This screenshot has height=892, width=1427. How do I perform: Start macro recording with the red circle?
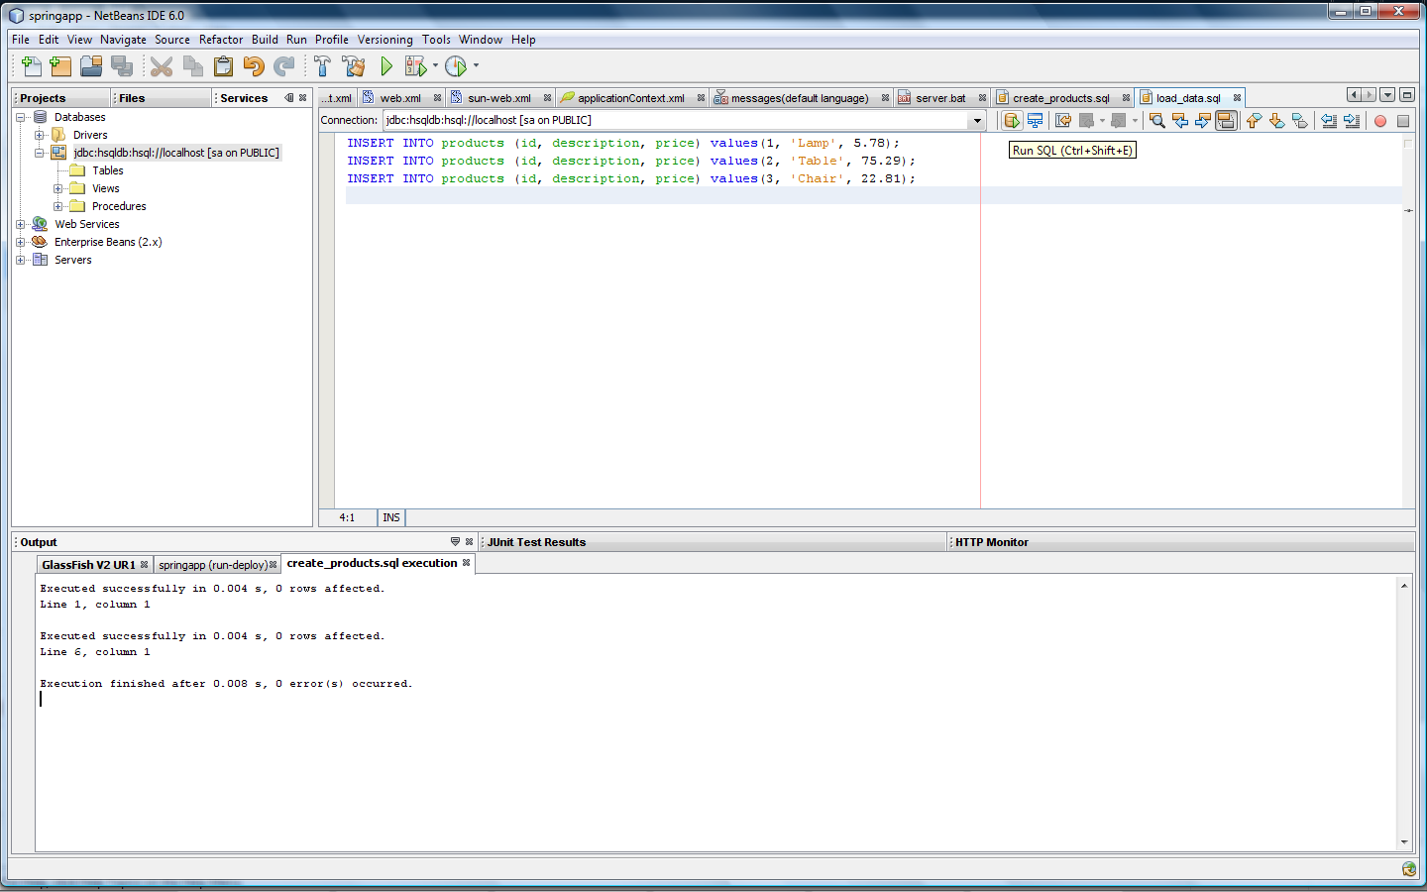click(x=1379, y=121)
